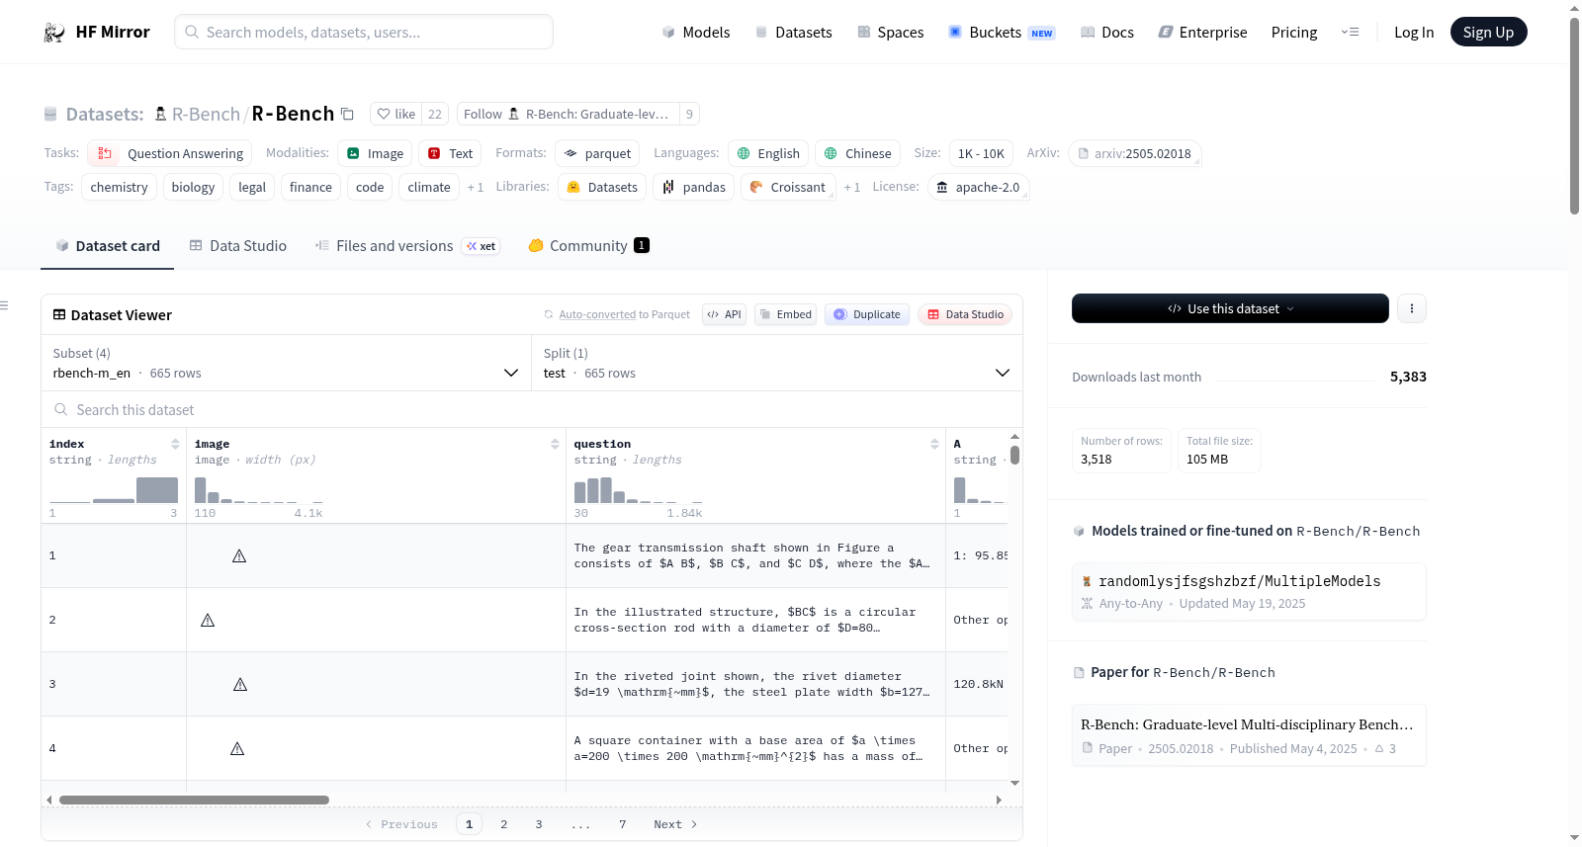Click the table horizontal scrollbar

[194, 800]
